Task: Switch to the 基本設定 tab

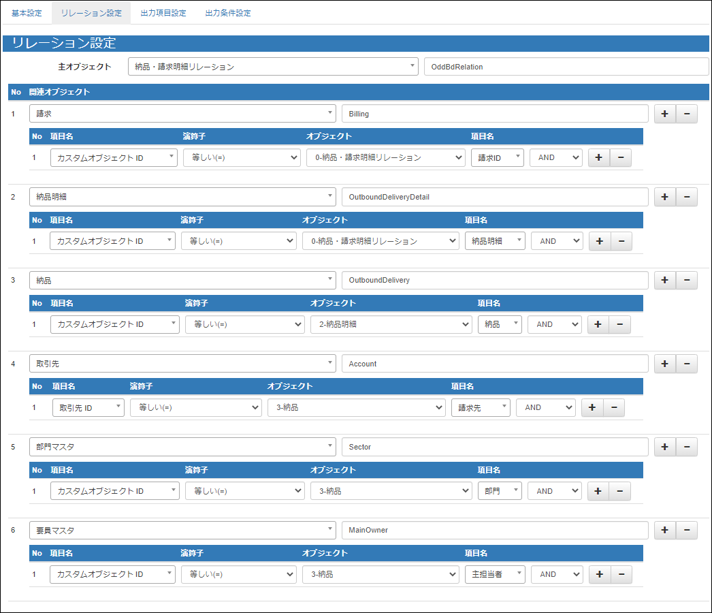Action: click(x=27, y=13)
